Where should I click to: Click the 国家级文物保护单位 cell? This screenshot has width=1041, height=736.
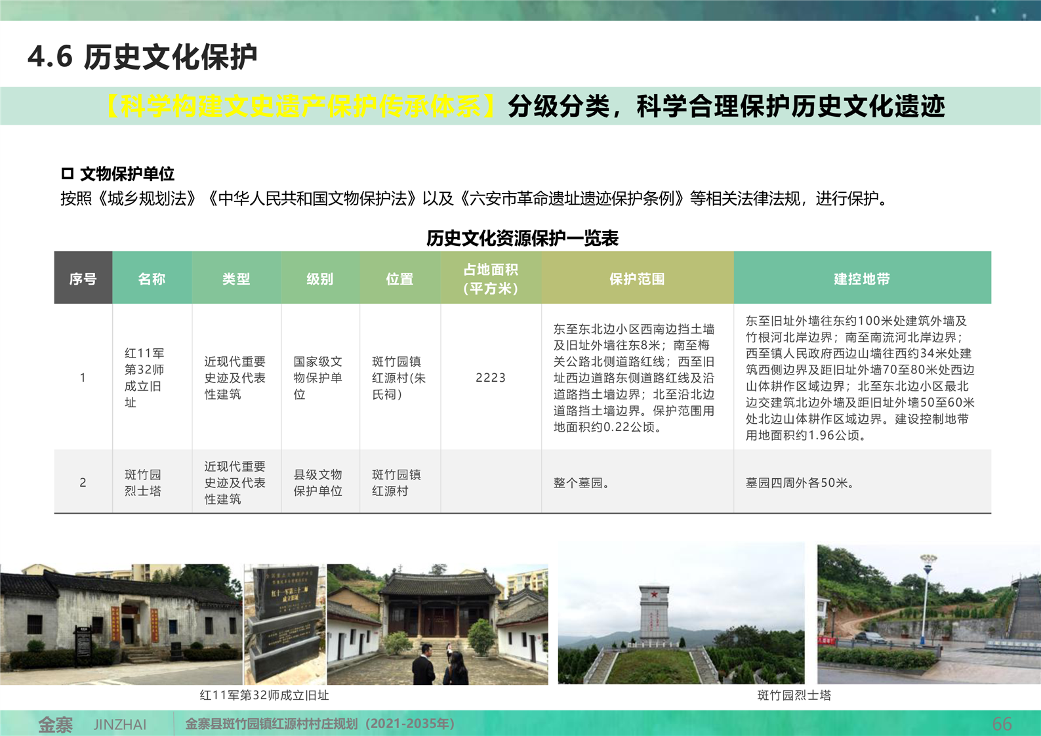(x=318, y=378)
